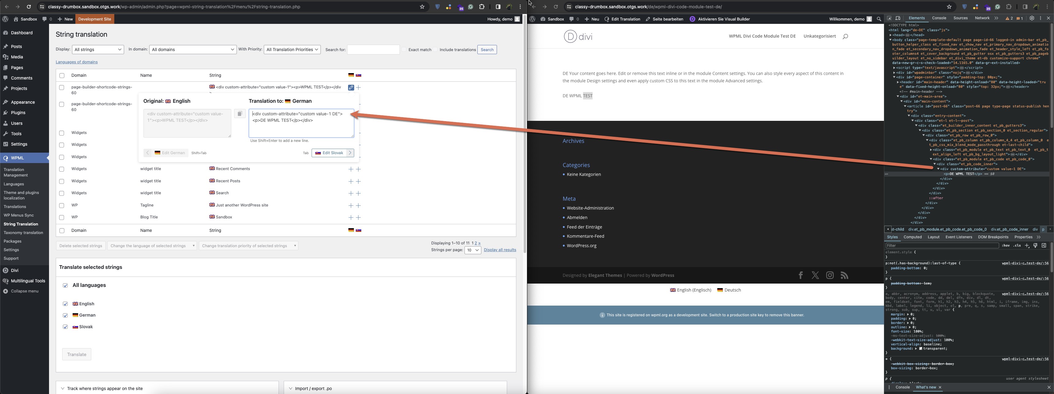Open the Strings per page dropdown

point(472,250)
